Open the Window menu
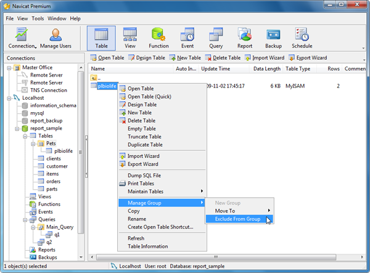 point(57,18)
